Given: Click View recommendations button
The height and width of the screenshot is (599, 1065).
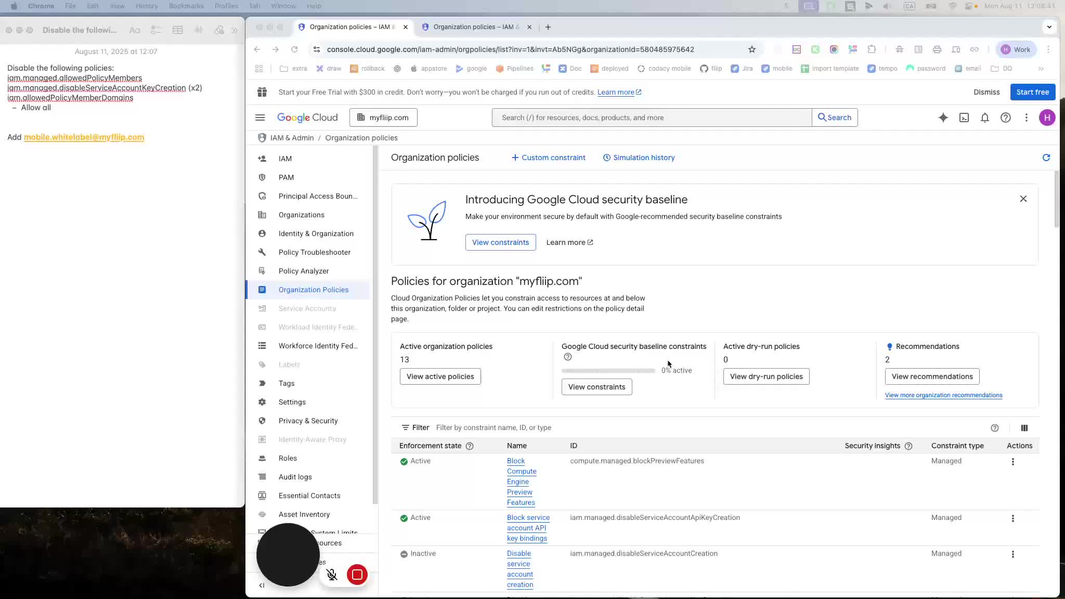Looking at the screenshot, I should (x=932, y=376).
